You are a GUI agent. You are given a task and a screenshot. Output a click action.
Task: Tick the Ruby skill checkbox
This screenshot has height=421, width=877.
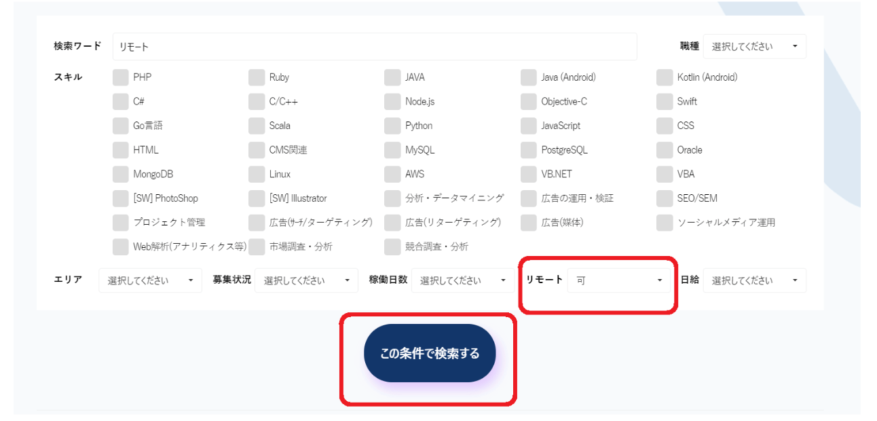click(256, 77)
